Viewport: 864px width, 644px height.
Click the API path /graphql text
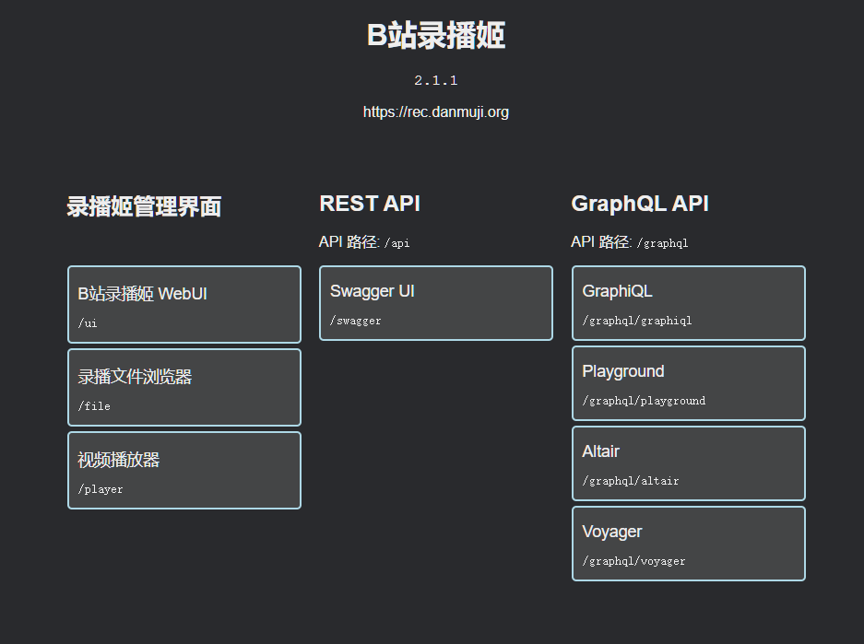[x=662, y=243]
